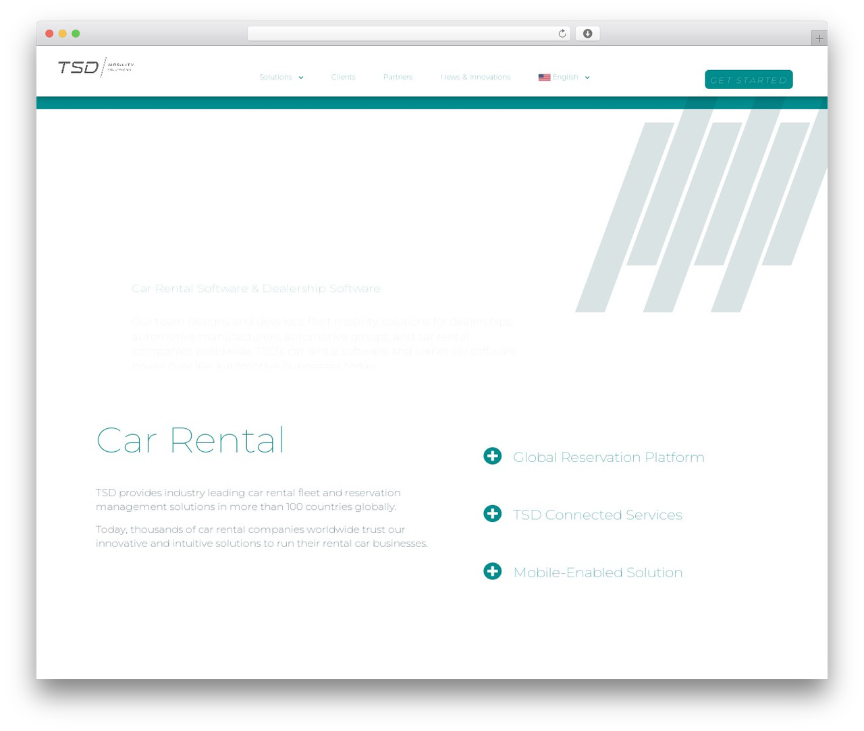Open the browser downloads button
The width and height of the screenshot is (864, 731).
[587, 34]
